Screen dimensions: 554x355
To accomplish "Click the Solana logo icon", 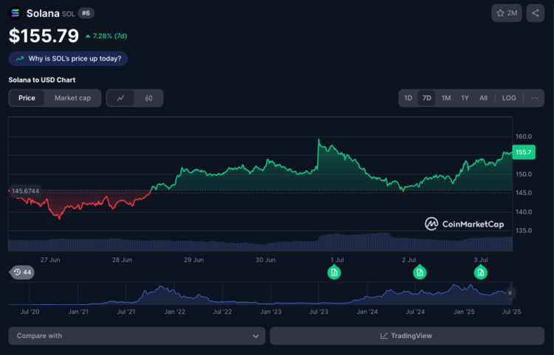I will (16, 13).
